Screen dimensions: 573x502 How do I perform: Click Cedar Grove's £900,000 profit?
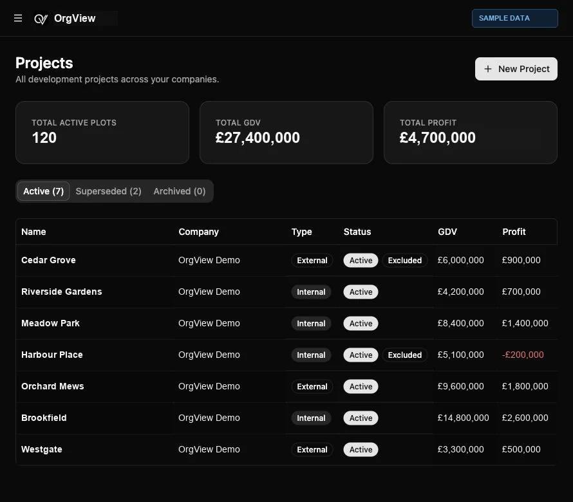(x=521, y=260)
